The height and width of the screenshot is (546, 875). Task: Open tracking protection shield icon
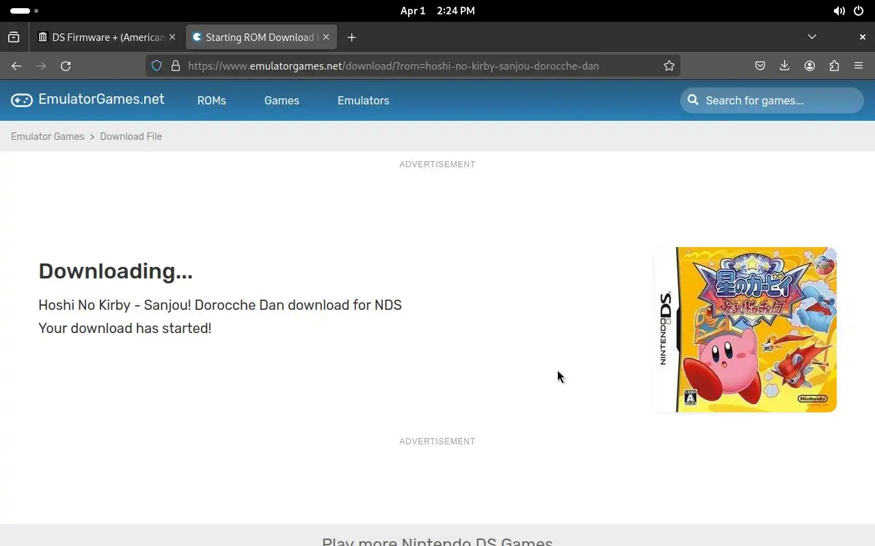pos(157,66)
